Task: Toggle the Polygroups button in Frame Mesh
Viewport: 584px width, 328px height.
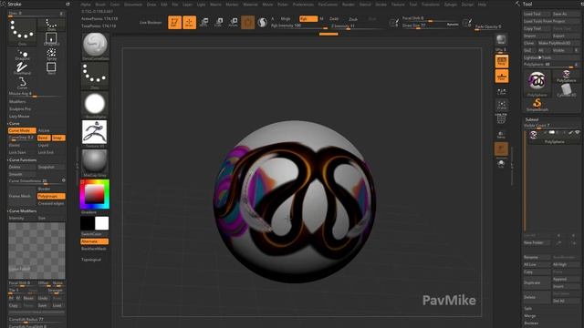Action: click(x=51, y=196)
